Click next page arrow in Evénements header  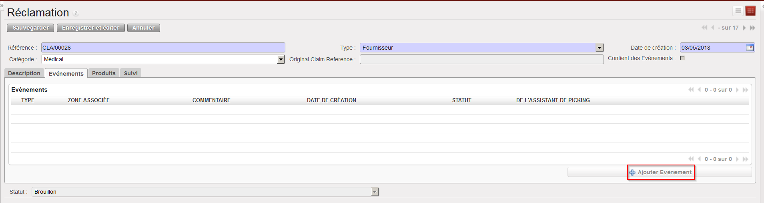coord(737,90)
